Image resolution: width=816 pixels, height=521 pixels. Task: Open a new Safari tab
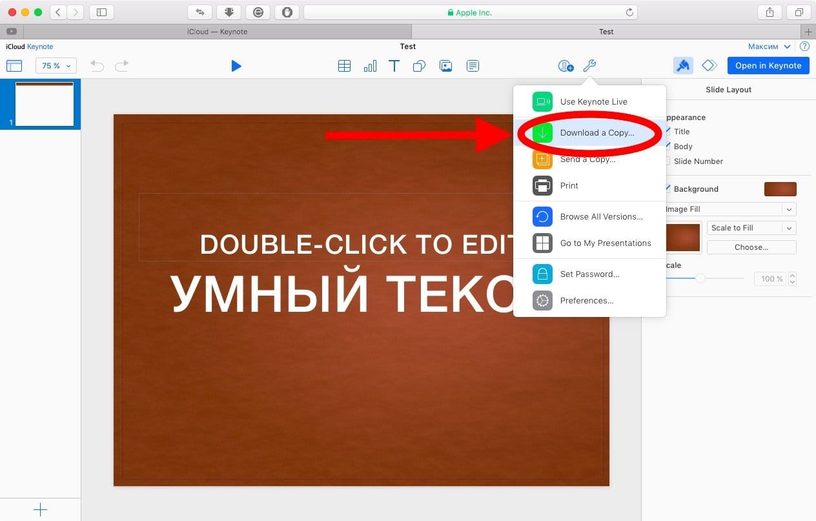point(808,32)
